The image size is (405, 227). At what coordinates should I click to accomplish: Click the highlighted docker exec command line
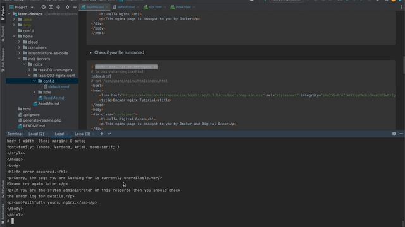click(126, 67)
